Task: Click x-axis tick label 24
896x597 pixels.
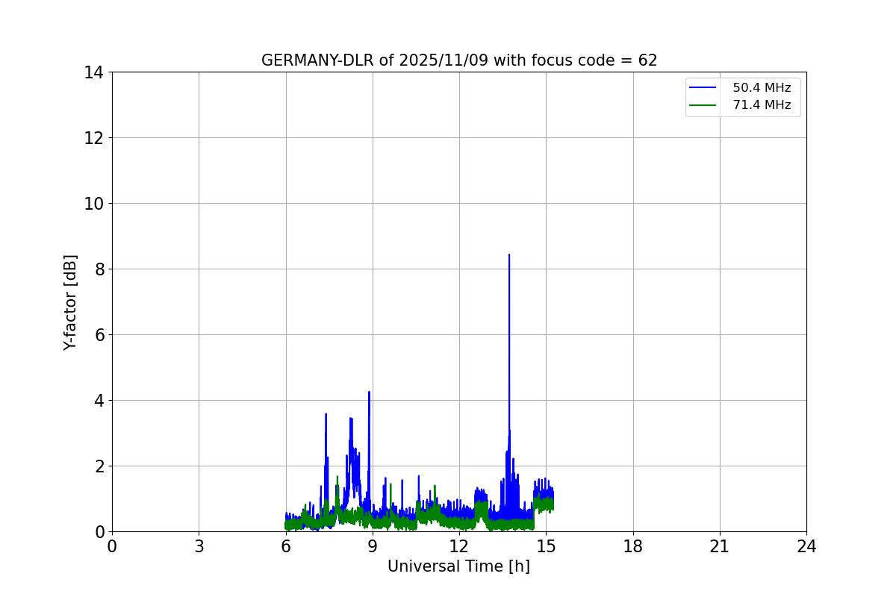Action: [806, 546]
